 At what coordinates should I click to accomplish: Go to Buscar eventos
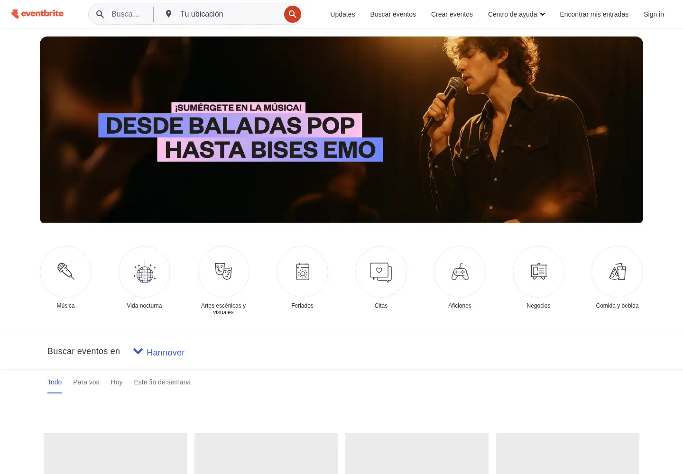393,14
